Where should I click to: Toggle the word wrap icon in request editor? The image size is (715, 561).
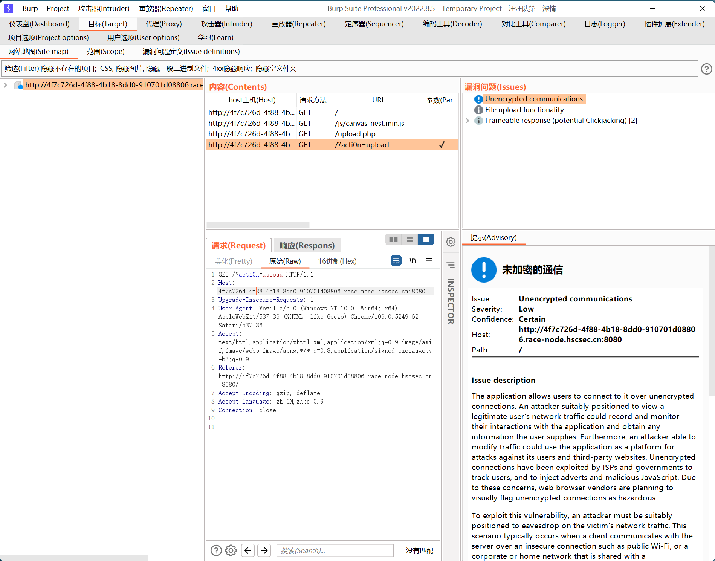point(396,261)
